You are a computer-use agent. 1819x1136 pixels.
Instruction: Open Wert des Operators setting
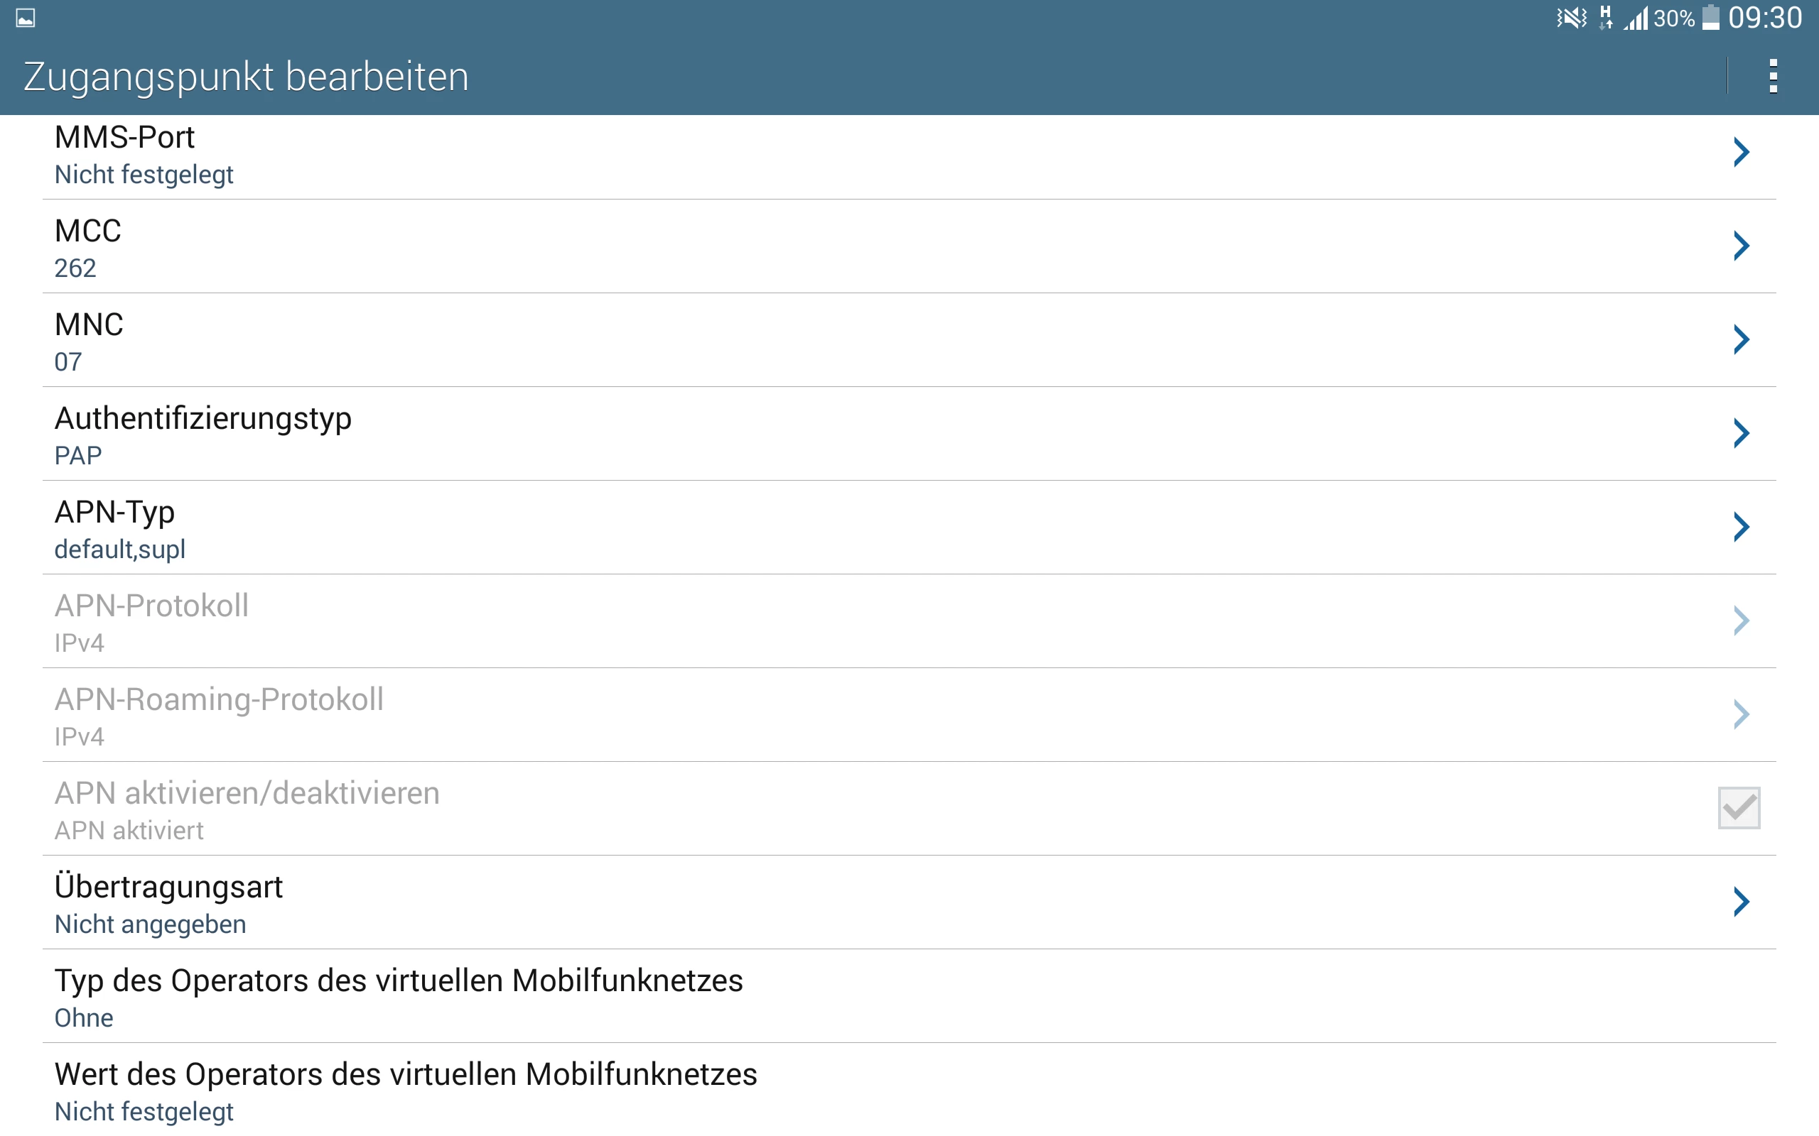point(451,1089)
